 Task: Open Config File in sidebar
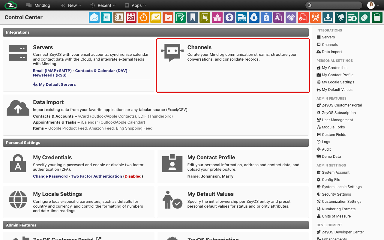pyautogui.click(x=328, y=180)
